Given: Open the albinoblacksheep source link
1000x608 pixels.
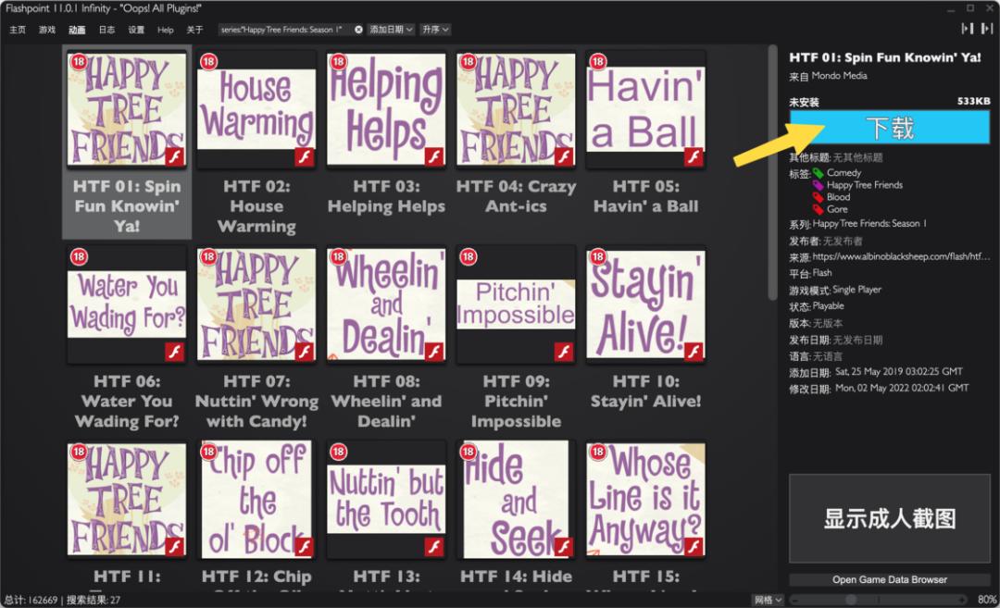Looking at the screenshot, I should coord(901,256).
